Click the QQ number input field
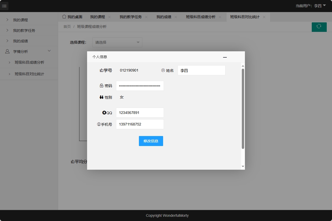Image resolution: width=332 pixels, height=221 pixels. 140,112
